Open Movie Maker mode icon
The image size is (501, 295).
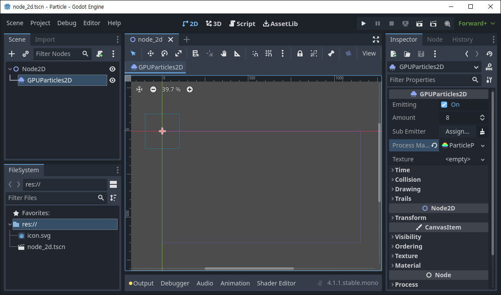click(x=447, y=23)
